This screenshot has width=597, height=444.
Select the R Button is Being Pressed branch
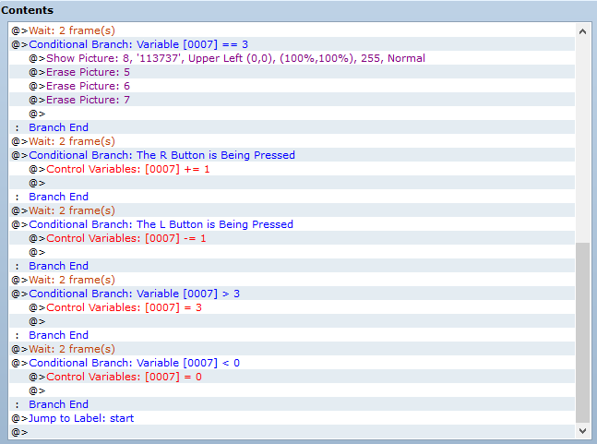(x=292, y=155)
